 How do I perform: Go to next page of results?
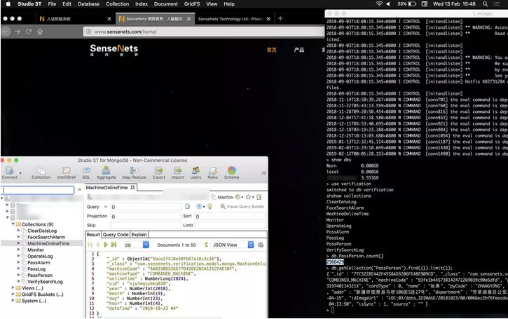click(x=106, y=245)
